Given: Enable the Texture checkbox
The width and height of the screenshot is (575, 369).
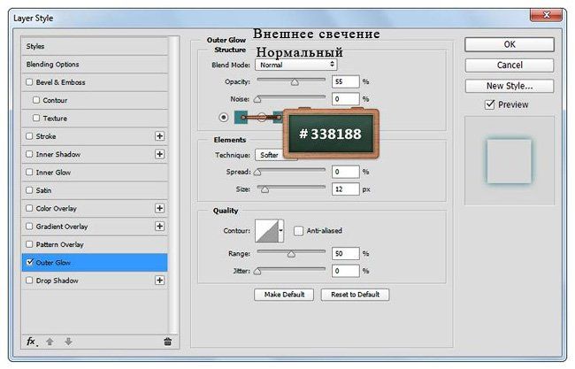Looking at the screenshot, I should point(36,118).
